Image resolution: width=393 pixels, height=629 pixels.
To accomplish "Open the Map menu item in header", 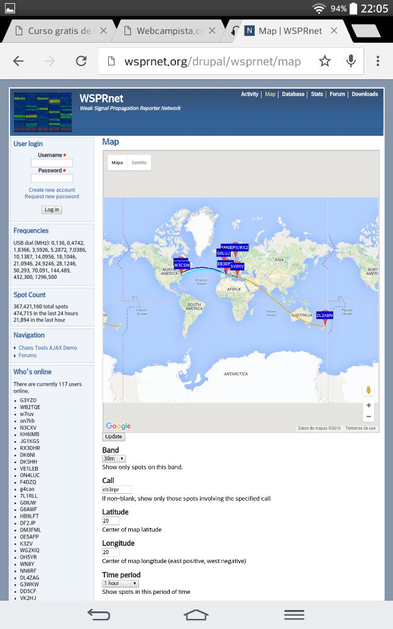I will [270, 94].
